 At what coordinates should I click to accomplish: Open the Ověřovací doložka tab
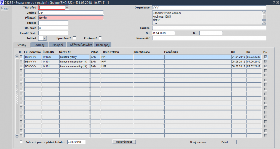pyautogui.click(x=80, y=45)
